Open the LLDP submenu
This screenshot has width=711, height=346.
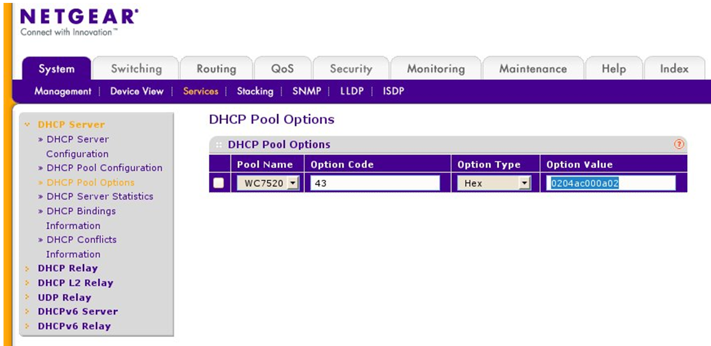pyautogui.click(x=352, y=92)
